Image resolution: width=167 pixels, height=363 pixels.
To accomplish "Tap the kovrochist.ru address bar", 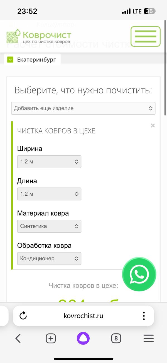I will pyautogui.click(x=83, y=316).
